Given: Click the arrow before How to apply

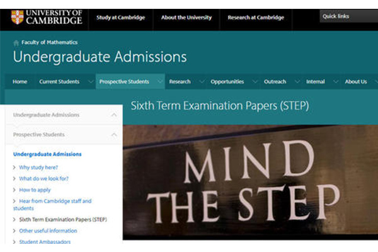Looking at the screenshot, I should tap(14, 190).
